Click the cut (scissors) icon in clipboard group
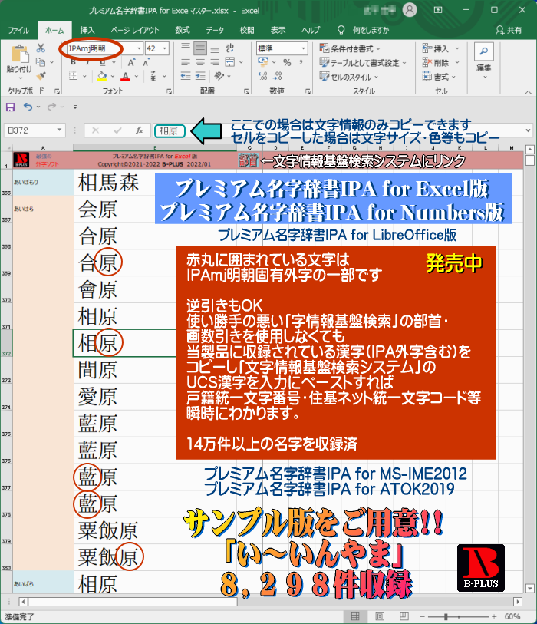Screen dimensions: 537x624 click(40, 48)
